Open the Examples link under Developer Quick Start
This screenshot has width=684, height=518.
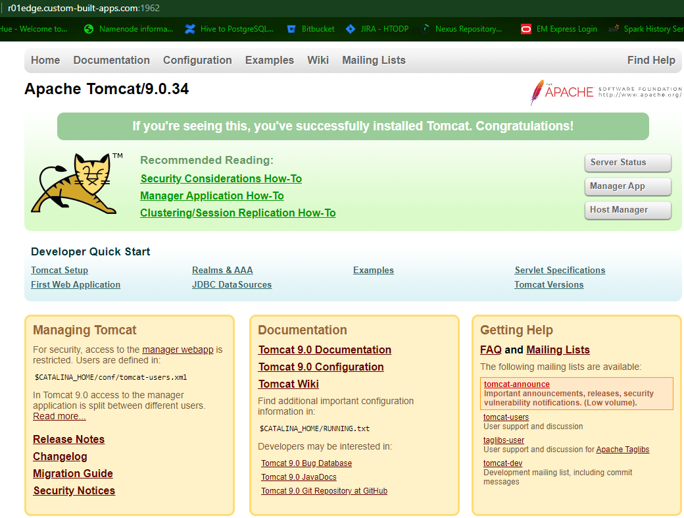pos(374,270)
